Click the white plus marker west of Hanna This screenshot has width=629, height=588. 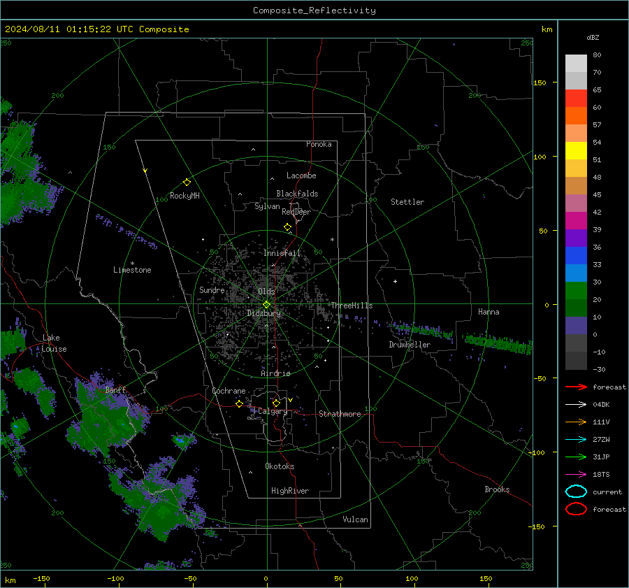[395, 281]
